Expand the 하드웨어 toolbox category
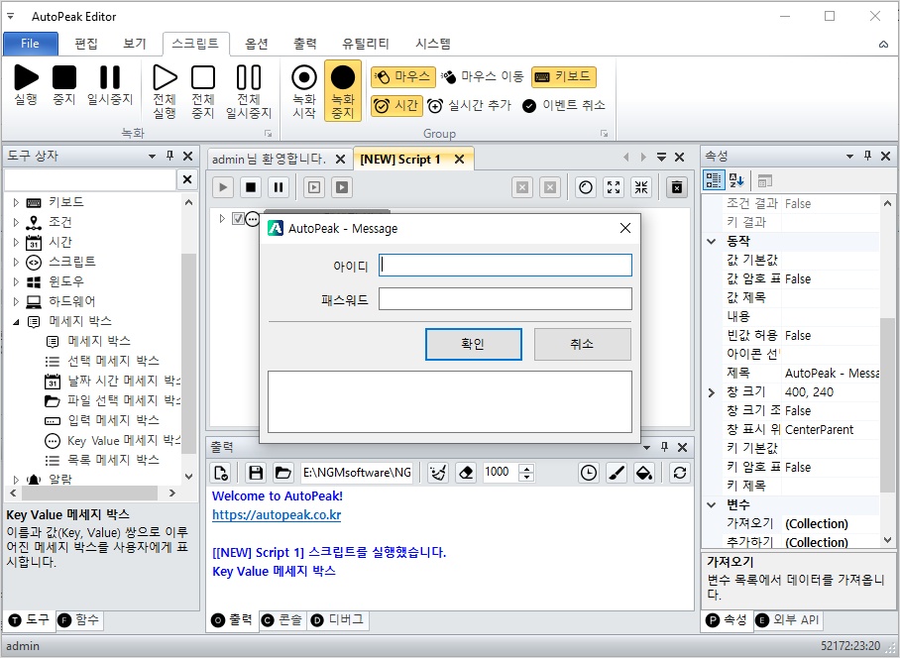Image resolution: width=900 pixels, height=658 pixels. [16, 301]
